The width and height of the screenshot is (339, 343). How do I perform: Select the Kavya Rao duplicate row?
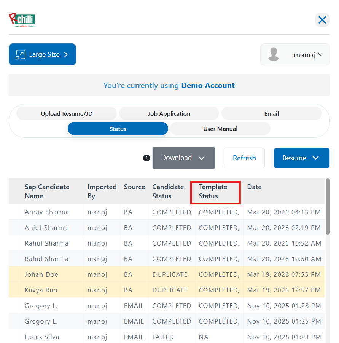[x=41, y=290]
